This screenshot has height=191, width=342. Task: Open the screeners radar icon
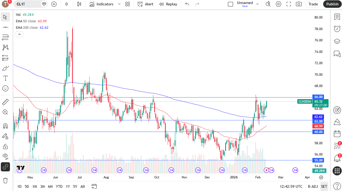(337, 110)
